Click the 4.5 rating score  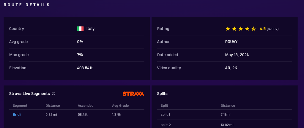(x=263, y=29)
